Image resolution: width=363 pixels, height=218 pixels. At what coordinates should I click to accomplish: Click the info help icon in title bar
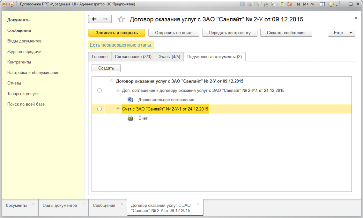click(x=331, y=4)
